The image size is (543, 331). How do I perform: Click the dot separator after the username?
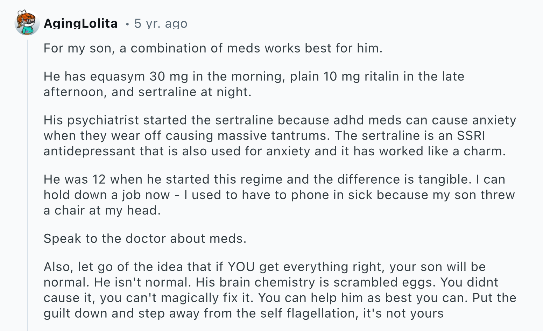pos(127,24)
